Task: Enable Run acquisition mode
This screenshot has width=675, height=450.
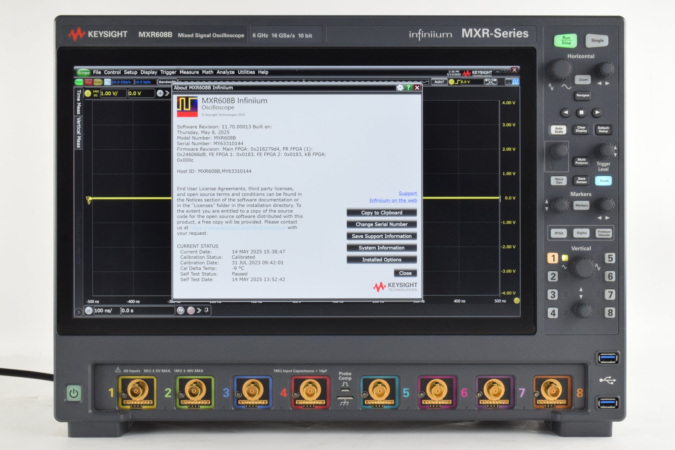Action: pos(79,82)
